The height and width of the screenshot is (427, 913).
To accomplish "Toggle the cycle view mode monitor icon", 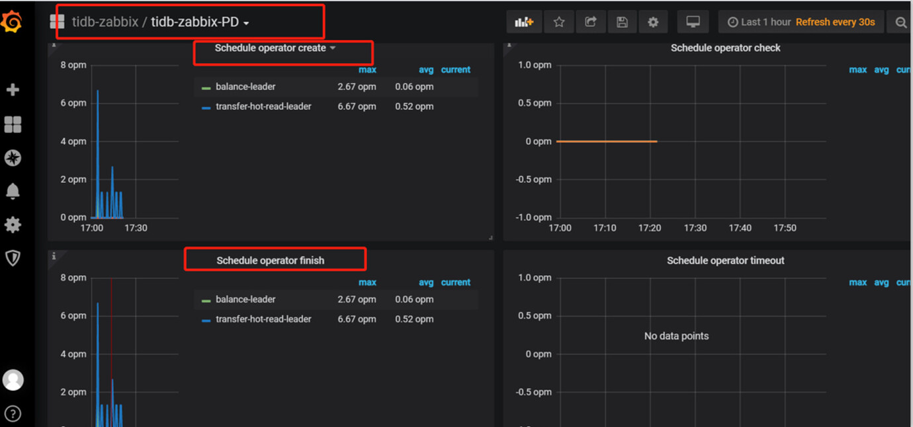I will (x=693, y=22).
